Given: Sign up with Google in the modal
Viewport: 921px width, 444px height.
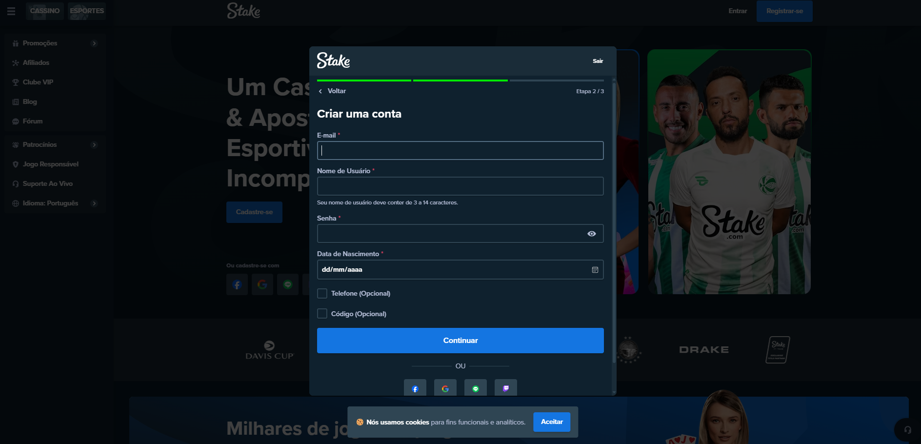Looking at the screenshot, I should pos(445,388).
